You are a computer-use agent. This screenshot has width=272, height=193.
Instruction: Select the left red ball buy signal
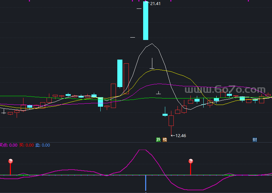click(x=11, y=161)
